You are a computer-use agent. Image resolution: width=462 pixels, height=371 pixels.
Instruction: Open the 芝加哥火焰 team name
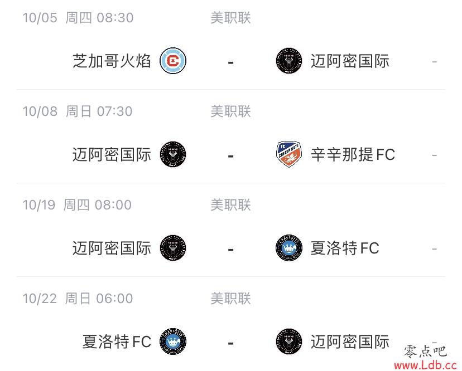coord(112,61)
